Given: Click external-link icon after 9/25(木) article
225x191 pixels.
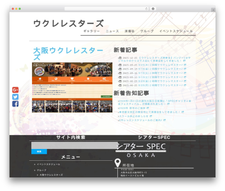Looking at the screenshot, I should 185,65.
